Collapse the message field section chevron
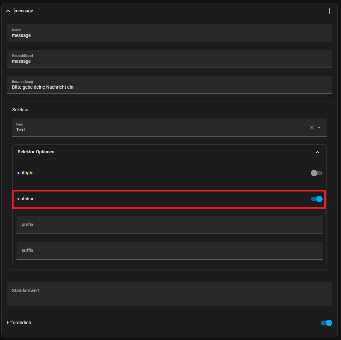The image size is (341, 340). (x=8, y=11)
